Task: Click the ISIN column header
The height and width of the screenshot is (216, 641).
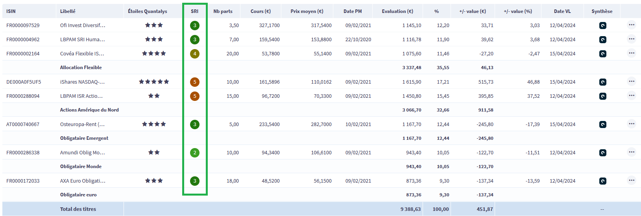Action: 11,11
